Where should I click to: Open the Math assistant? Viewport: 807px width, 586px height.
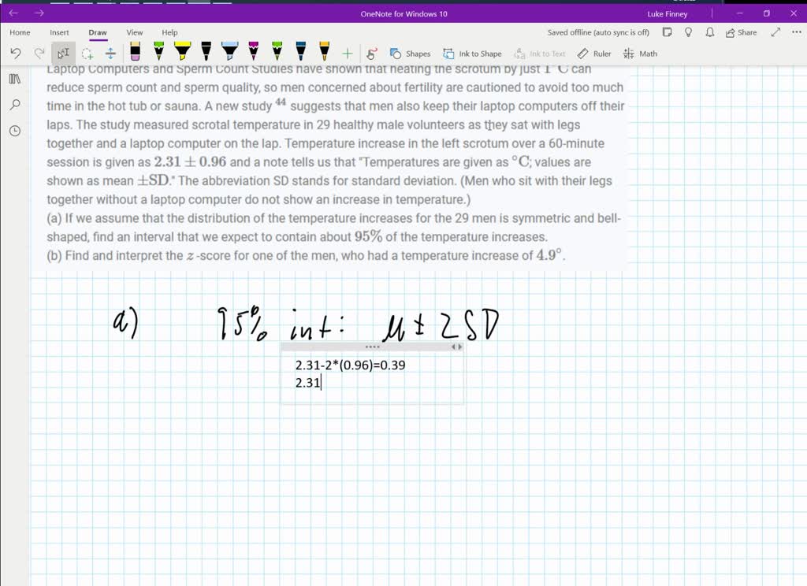pyautogui.click(x=640, y=54)
